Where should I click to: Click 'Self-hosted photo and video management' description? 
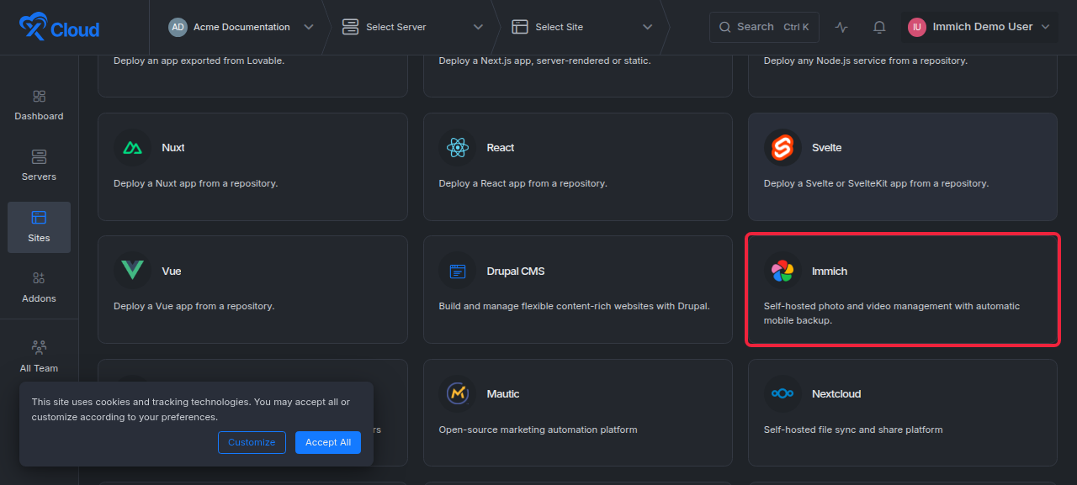(x=892, y=314)
